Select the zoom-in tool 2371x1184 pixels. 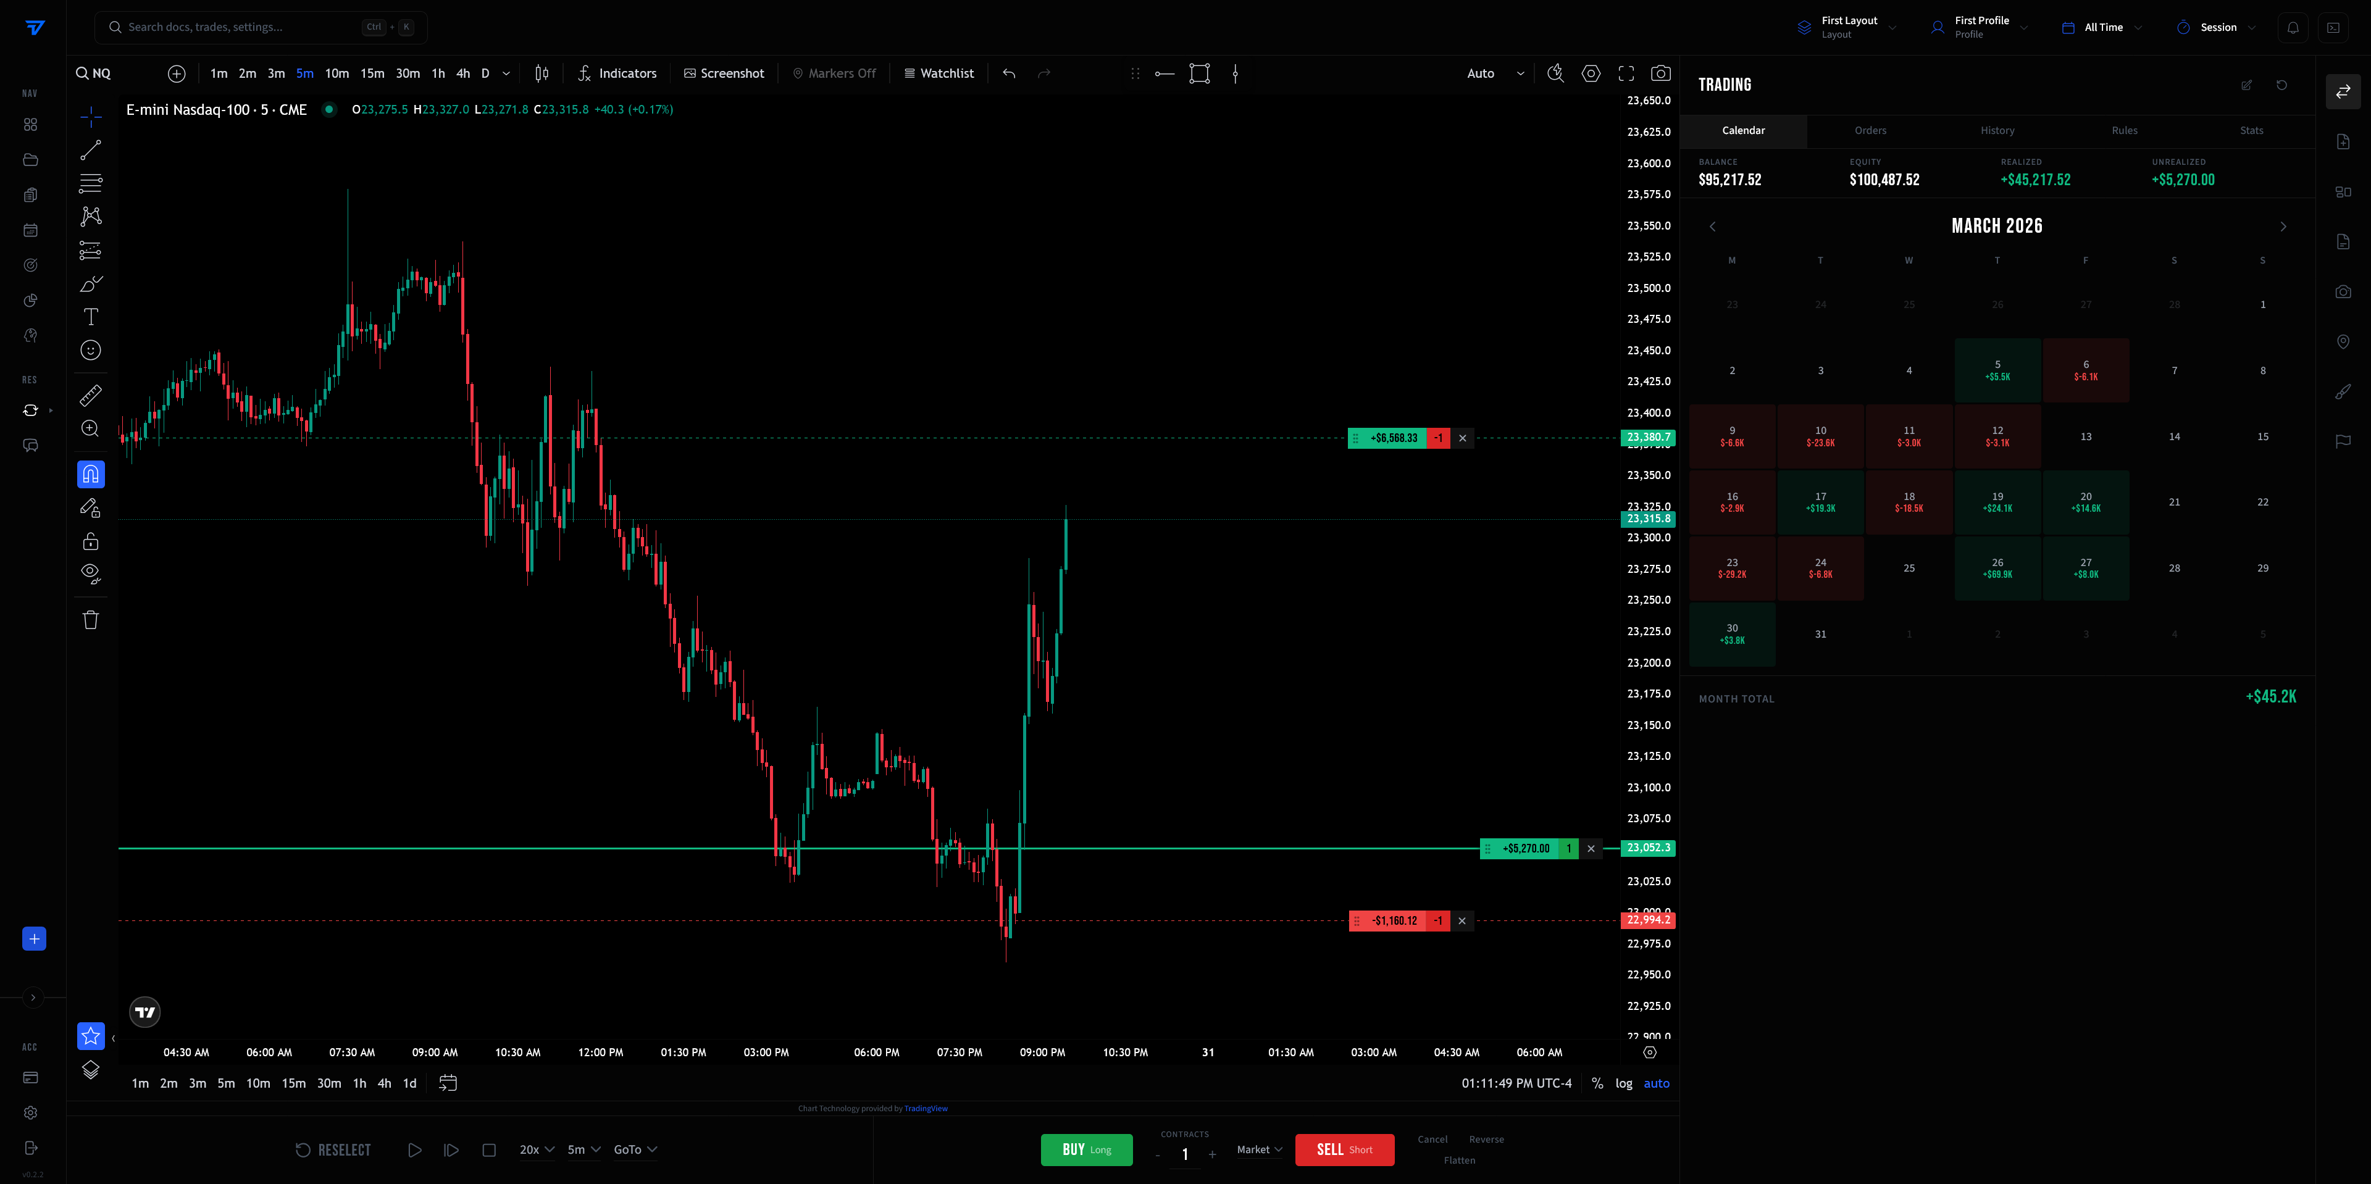(x=90, y=428)
